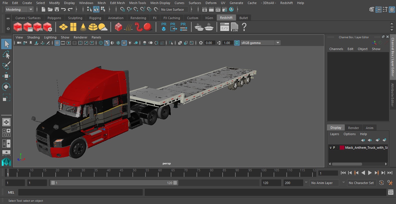The width and height of the screenshot is (396, 204).
Task: Open Redshift script editor code icon
Action: coord(225,27)
